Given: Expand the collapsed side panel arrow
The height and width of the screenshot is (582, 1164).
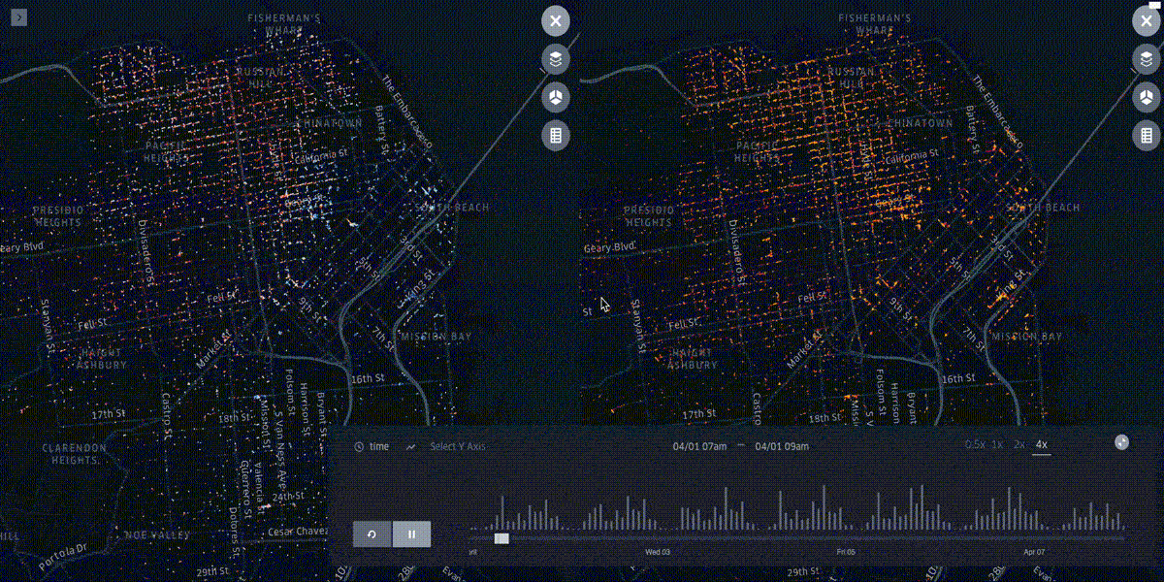Looking at the screenshot, I should click(19, 16).
